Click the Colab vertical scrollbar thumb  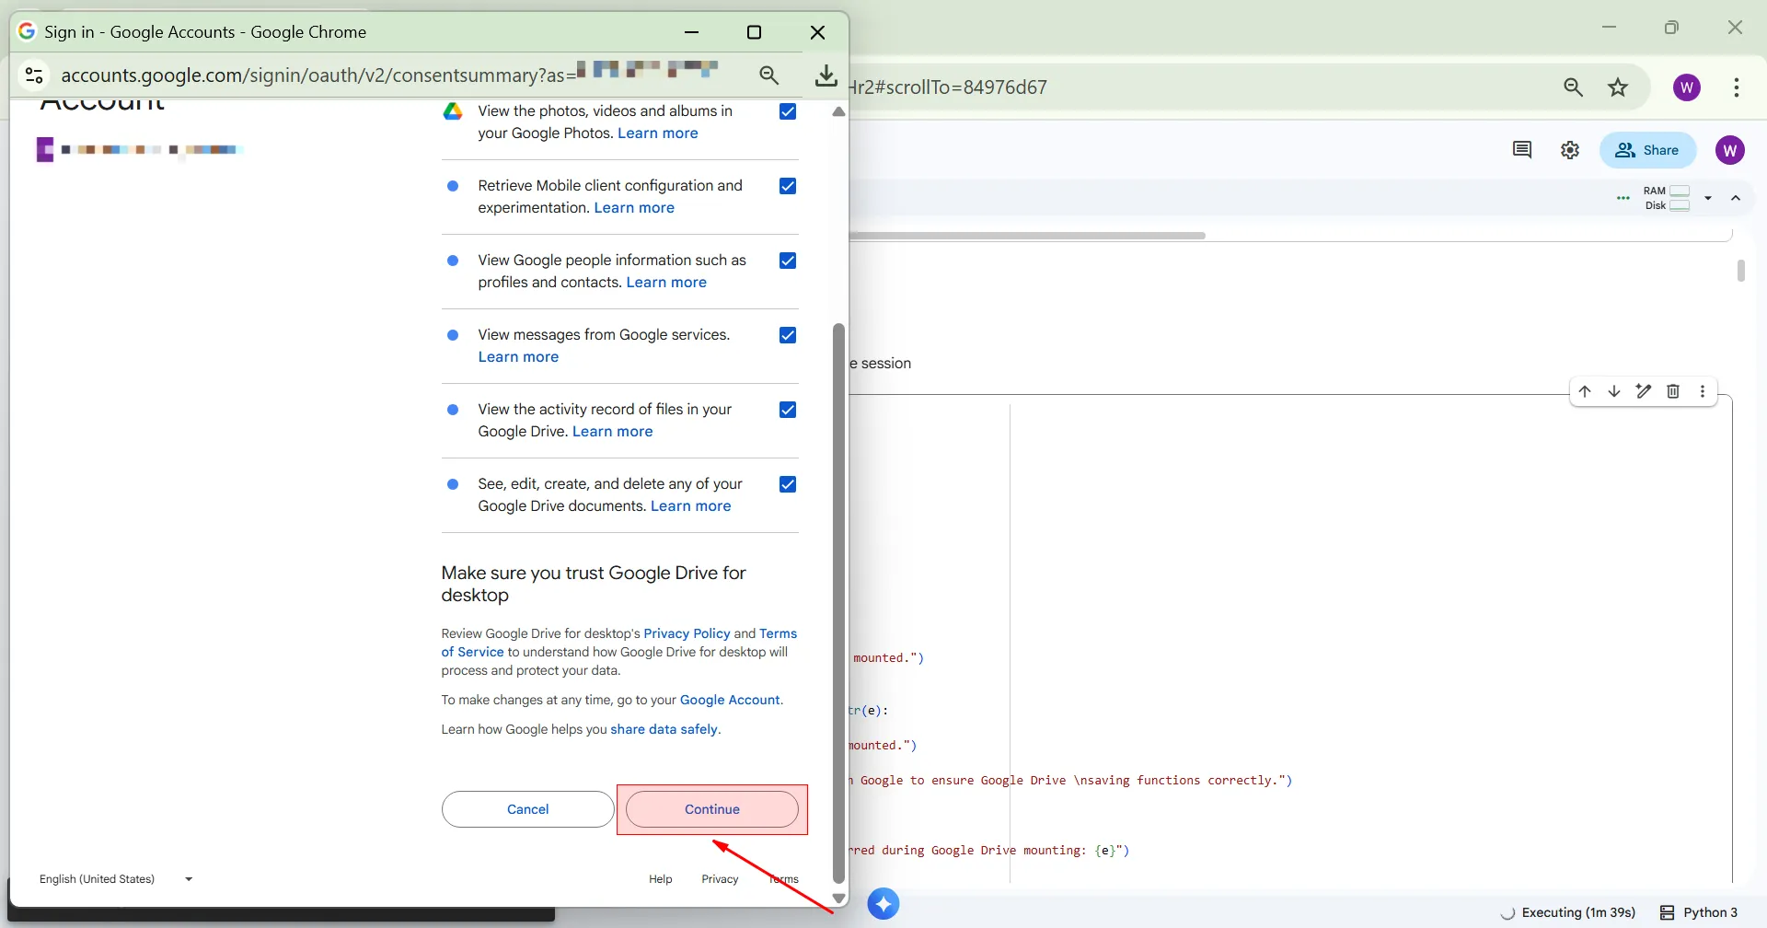1741,271
